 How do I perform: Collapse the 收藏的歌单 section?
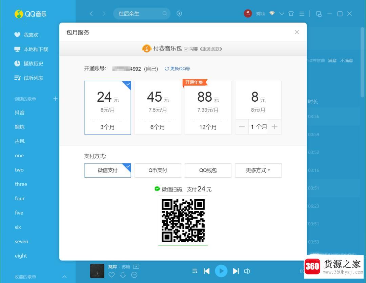[64, 277]
